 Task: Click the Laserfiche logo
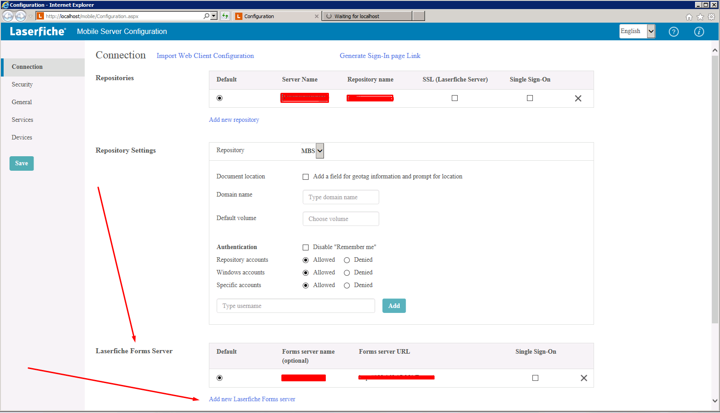[x=38, y=31]
